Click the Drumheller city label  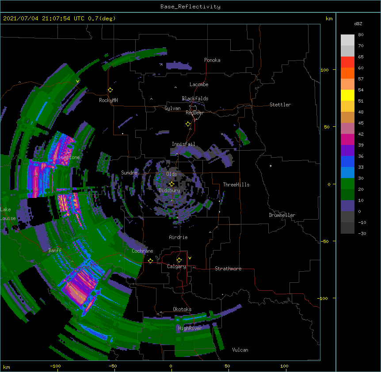tap(282, 215)
